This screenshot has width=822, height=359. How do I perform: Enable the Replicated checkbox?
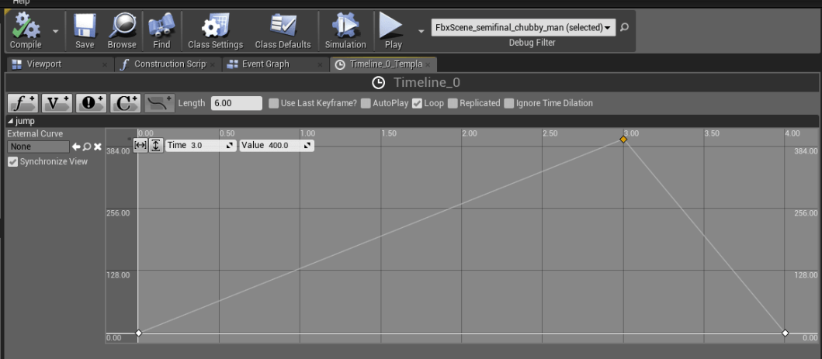click(453, 103)
